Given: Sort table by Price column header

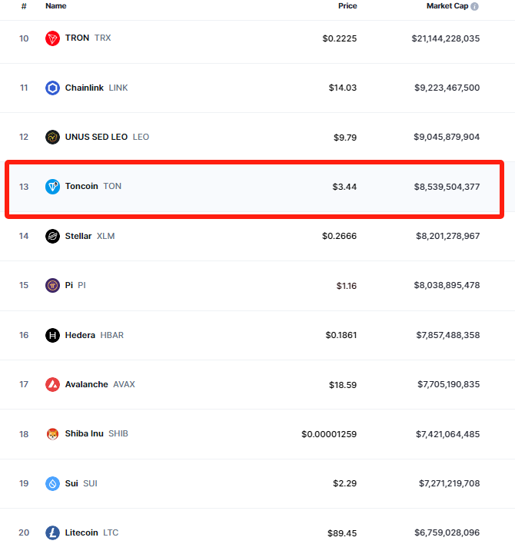Looking at the screenshot, I should tap(347, 6).
